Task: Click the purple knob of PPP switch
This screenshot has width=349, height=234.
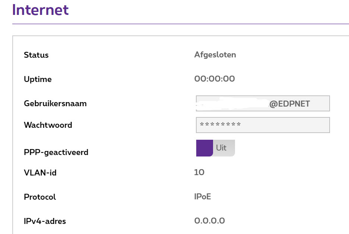Action: click(x=204, y=148)
